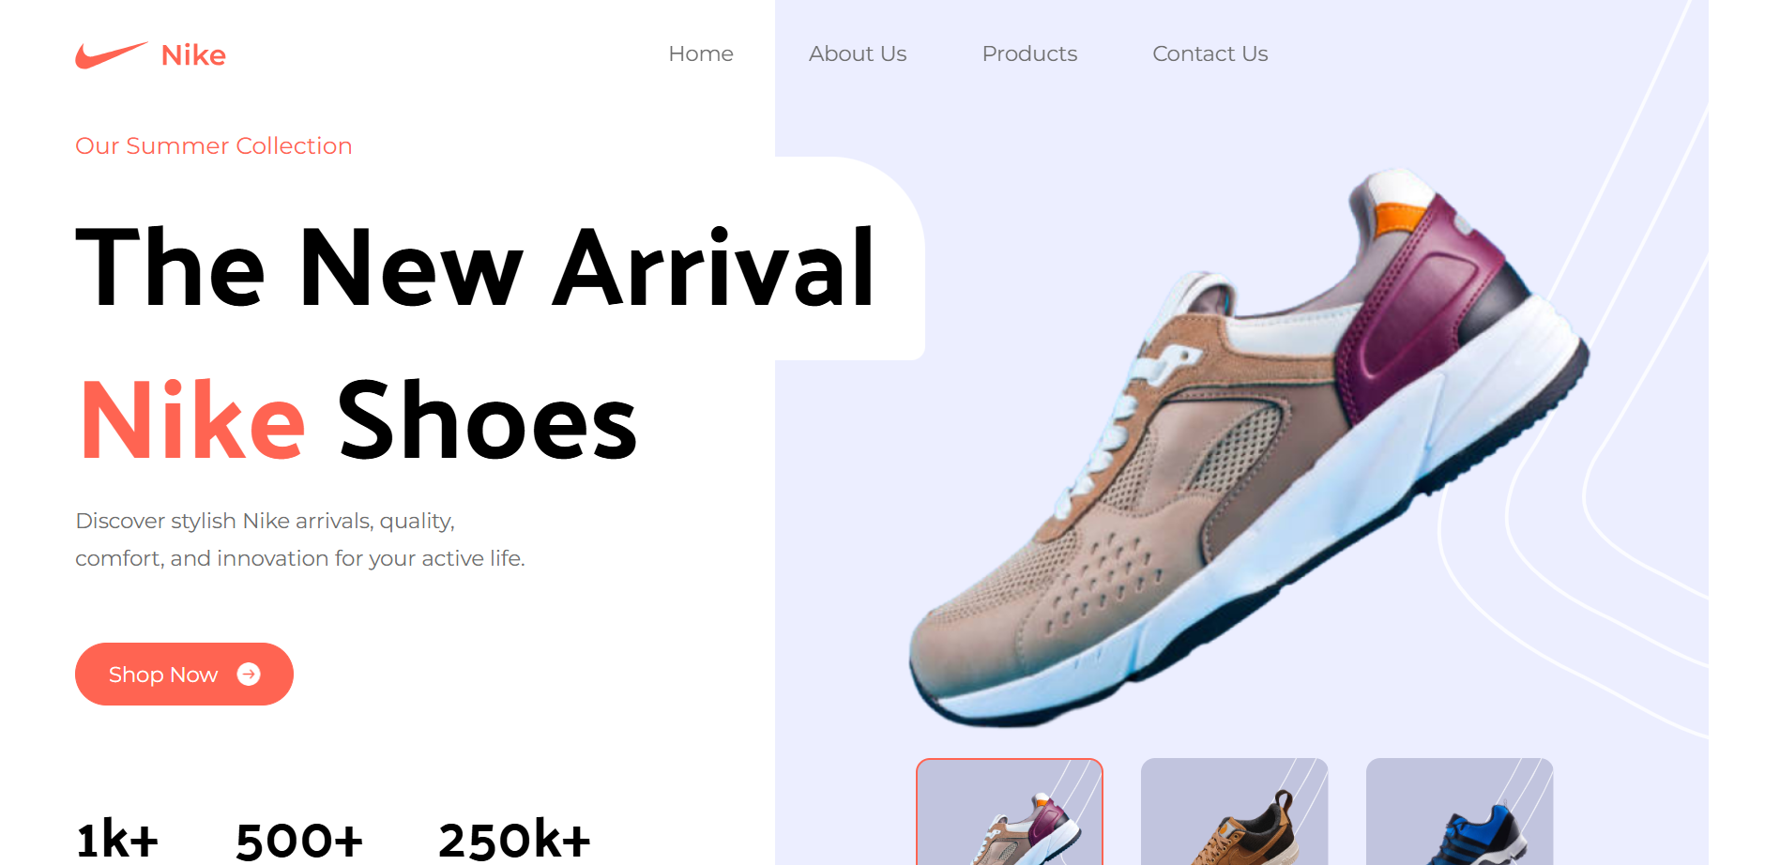Navigate to Contact Us
1780x865 pixels.
click(x=1209, y=53)
